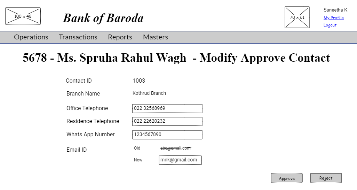Image resolution: width=357 pixels, height=190 pixels.
Task: Select the 1234567890 number field
Action: click(167, 135)
